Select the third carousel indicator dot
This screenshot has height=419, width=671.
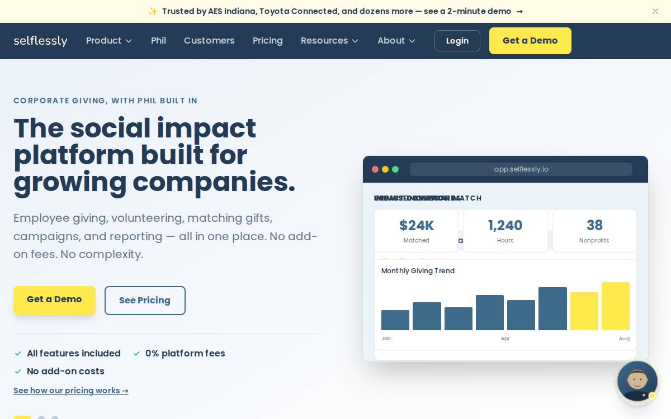click(x=55, y=417)
